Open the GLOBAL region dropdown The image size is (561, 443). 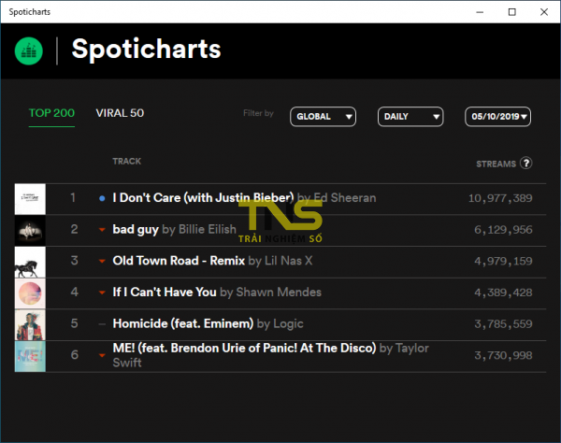pyautogui.click(x=324, y=117)
